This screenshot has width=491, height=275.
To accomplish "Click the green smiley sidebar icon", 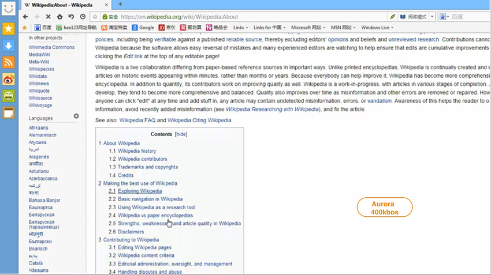I will click(9, 96).
